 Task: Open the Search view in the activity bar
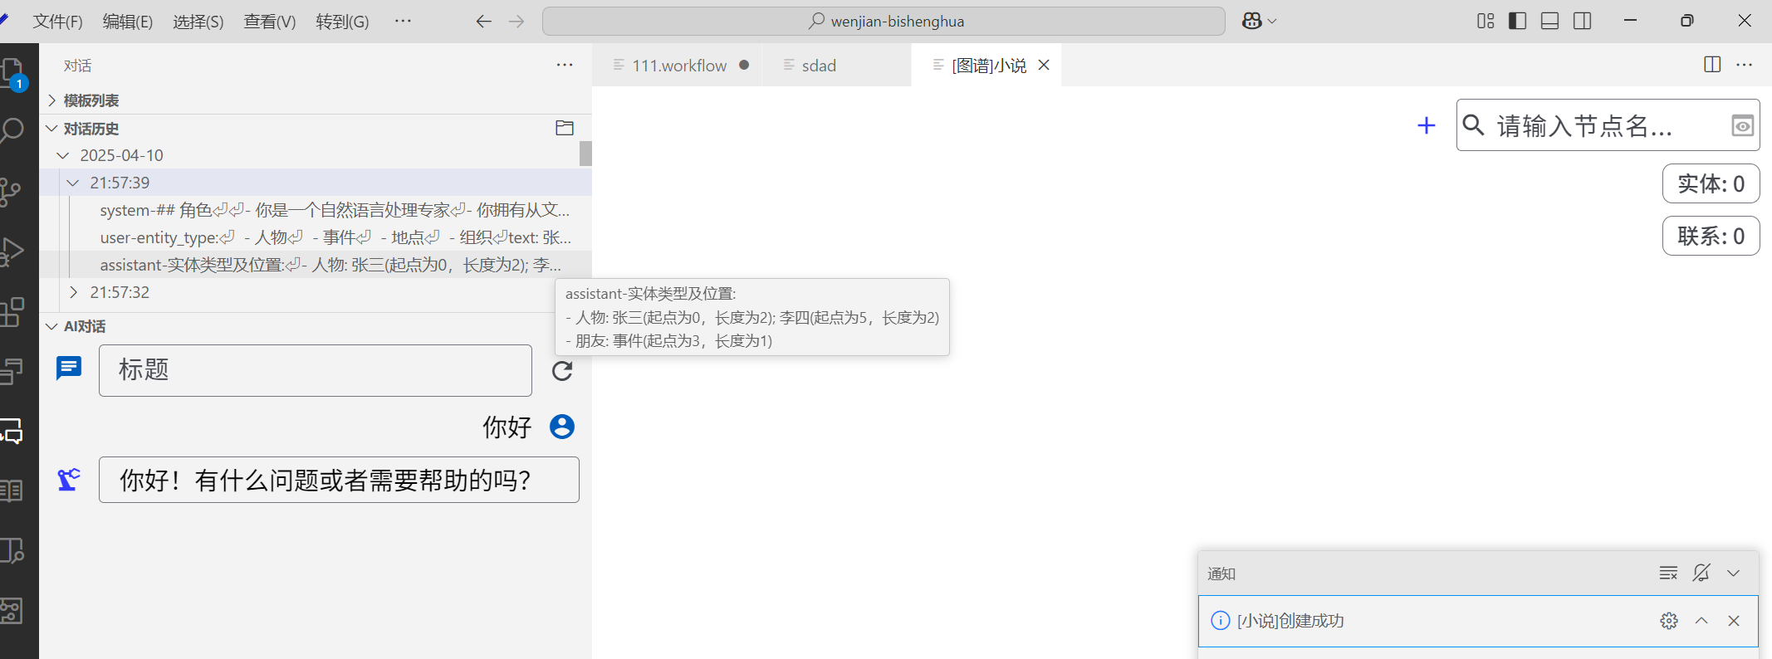[13, 130]
